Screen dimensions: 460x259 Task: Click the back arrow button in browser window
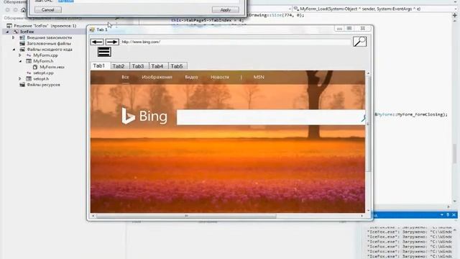[97, 42]
